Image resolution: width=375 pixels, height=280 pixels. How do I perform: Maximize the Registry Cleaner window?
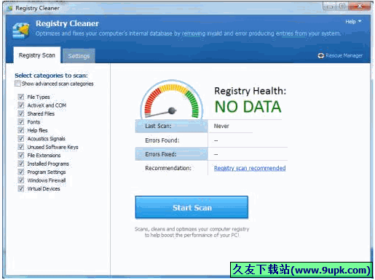[342, 7]
